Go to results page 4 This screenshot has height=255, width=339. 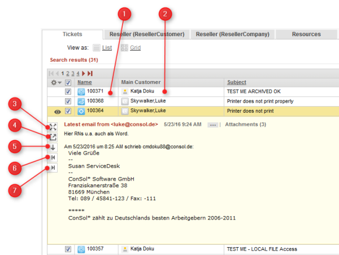point(78,74)
